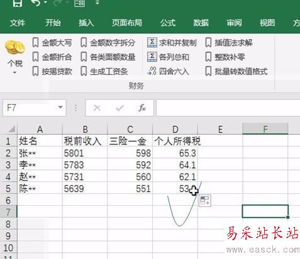Click the Insert Function fx button
Screen dimensions: 300x259
click(x=142, y=108)
